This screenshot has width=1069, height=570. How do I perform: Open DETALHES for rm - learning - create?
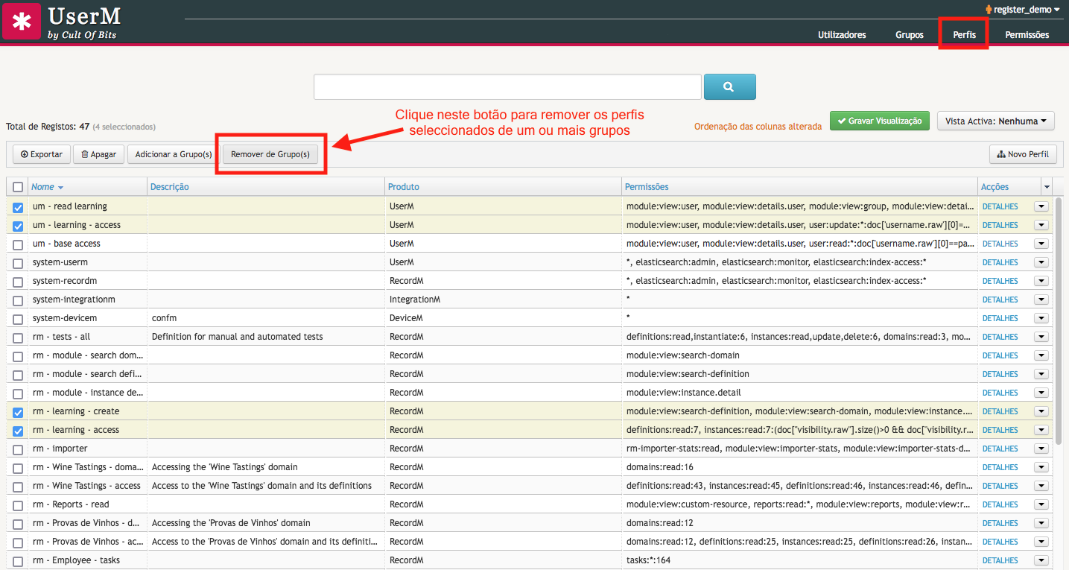(x=1000, y=411)
